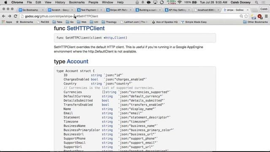270x152 pixels.
Task: Click the battery status icon
Action: point(194,3)
